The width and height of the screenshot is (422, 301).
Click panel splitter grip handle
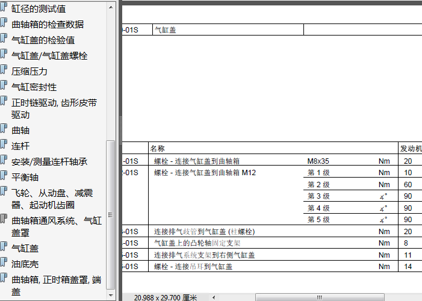[x=120, y=130]
